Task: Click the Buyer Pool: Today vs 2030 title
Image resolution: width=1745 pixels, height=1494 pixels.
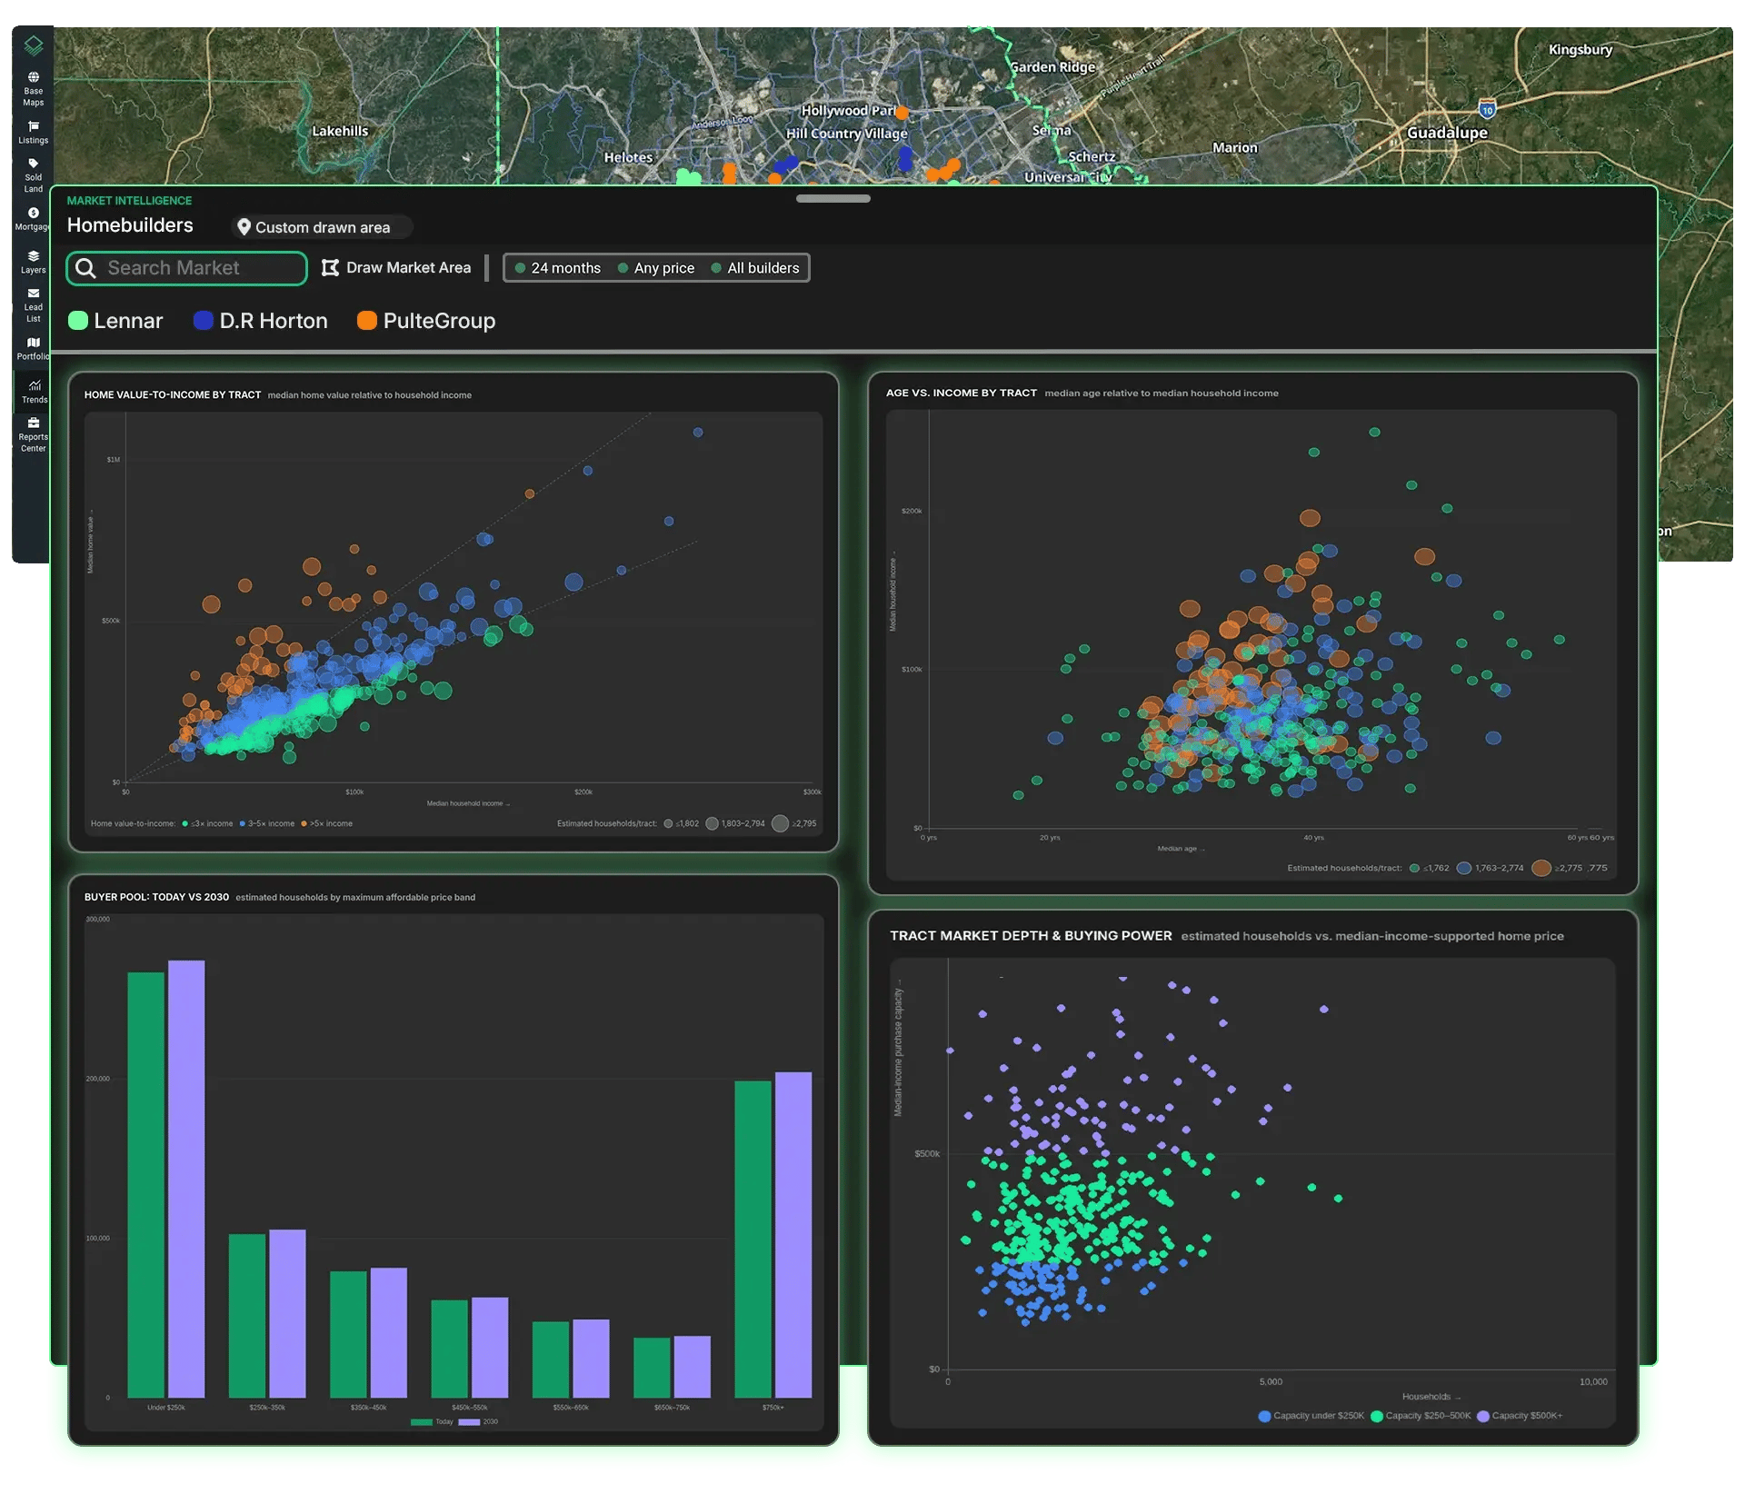Action: (x=156, y=897)
